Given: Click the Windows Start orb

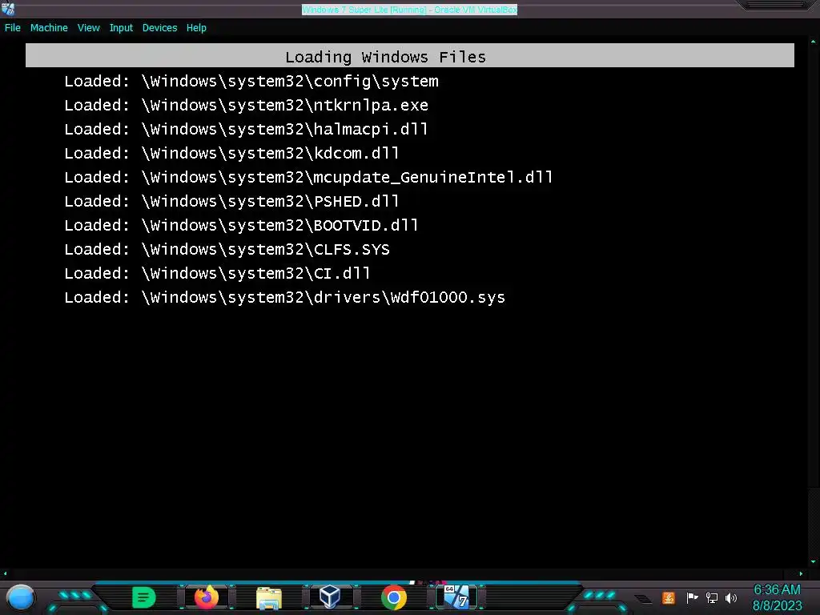Looking at the screenshot, I should pyautogui.click(x=21, y=597).
